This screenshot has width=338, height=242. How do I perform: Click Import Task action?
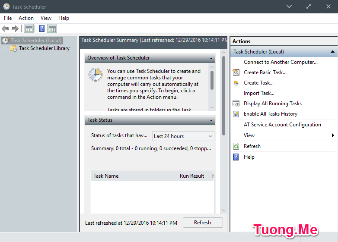click(x=259, y=93)
